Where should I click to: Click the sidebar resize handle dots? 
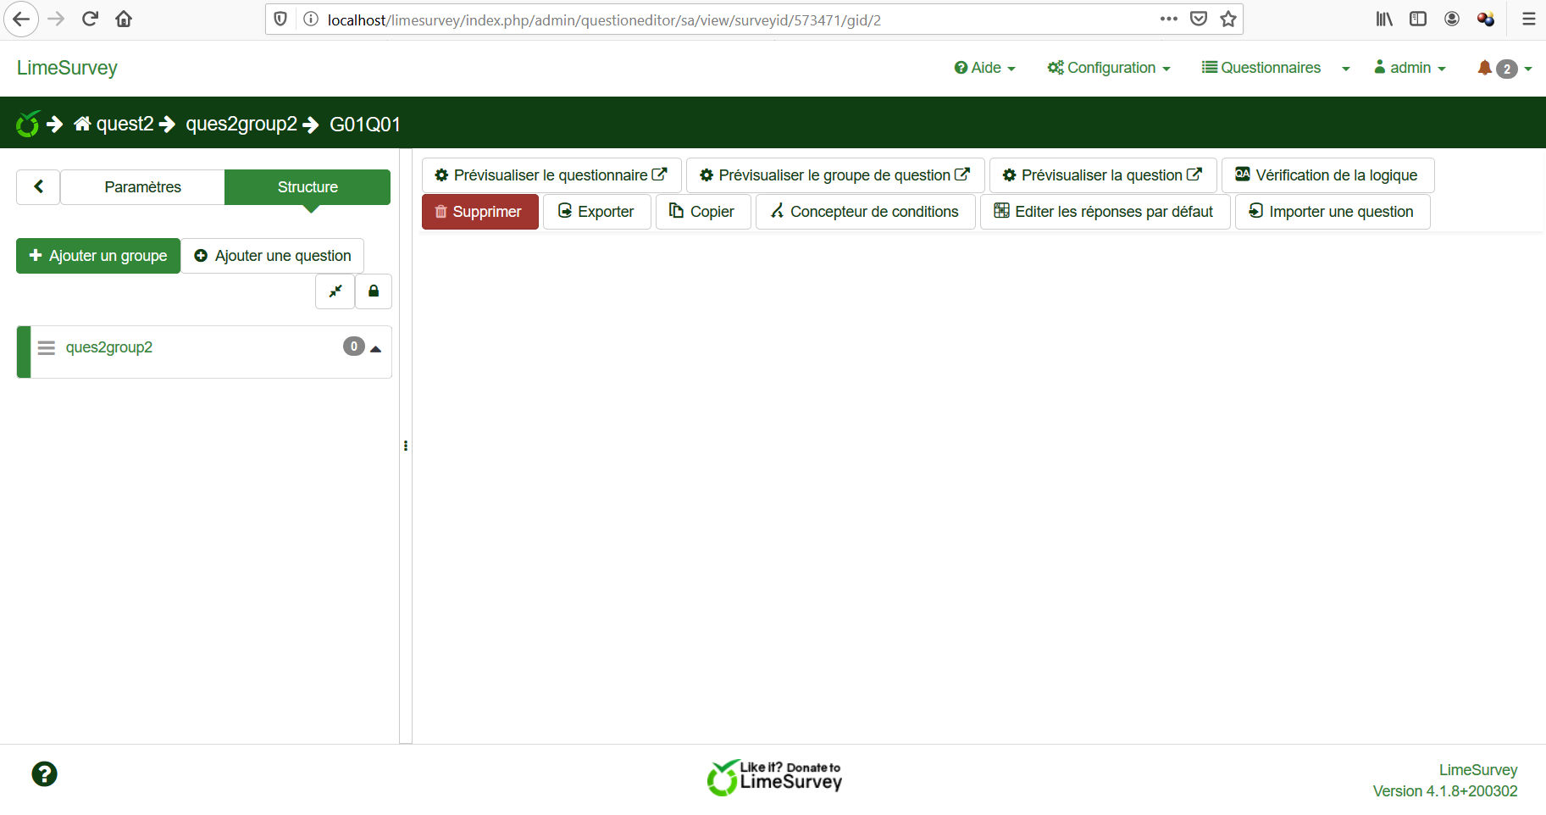click(x=406, y=446)
